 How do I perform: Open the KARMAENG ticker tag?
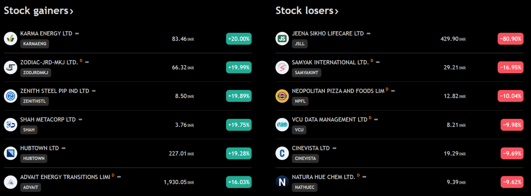point(35,44)
